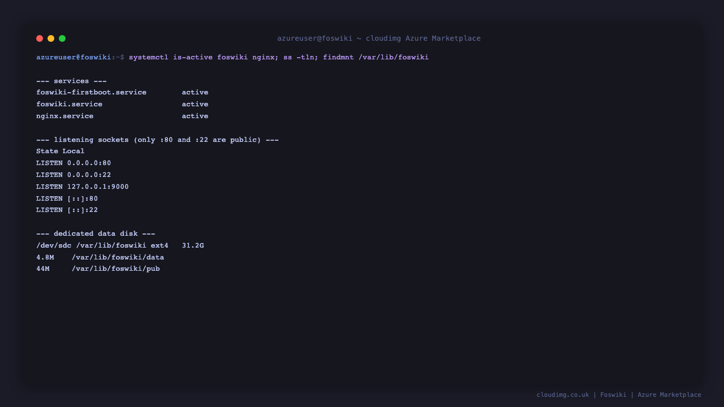Click the active status for foswiki.service
This screenshot has height=407, width=724.
195,105
